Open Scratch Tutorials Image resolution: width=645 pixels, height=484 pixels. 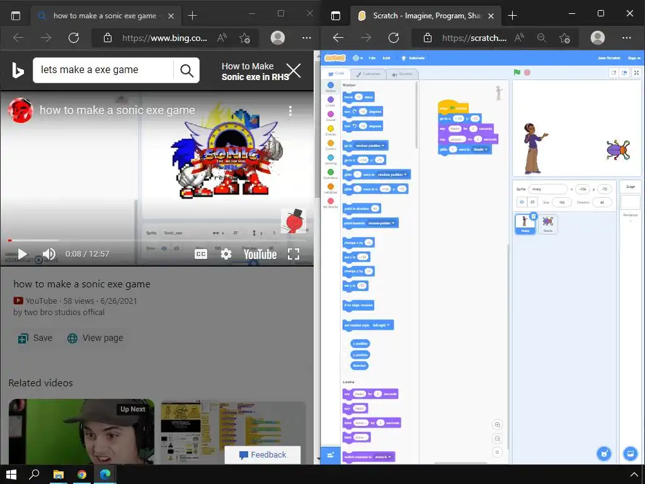(x=413, y=58)
